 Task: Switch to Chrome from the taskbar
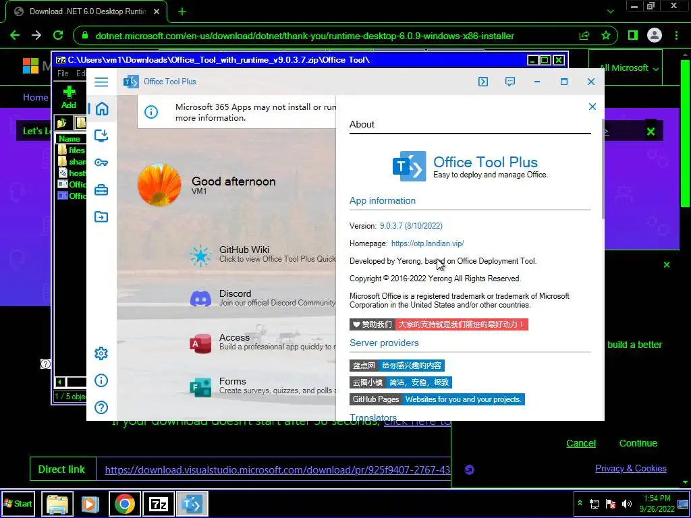tap(125, 503)
